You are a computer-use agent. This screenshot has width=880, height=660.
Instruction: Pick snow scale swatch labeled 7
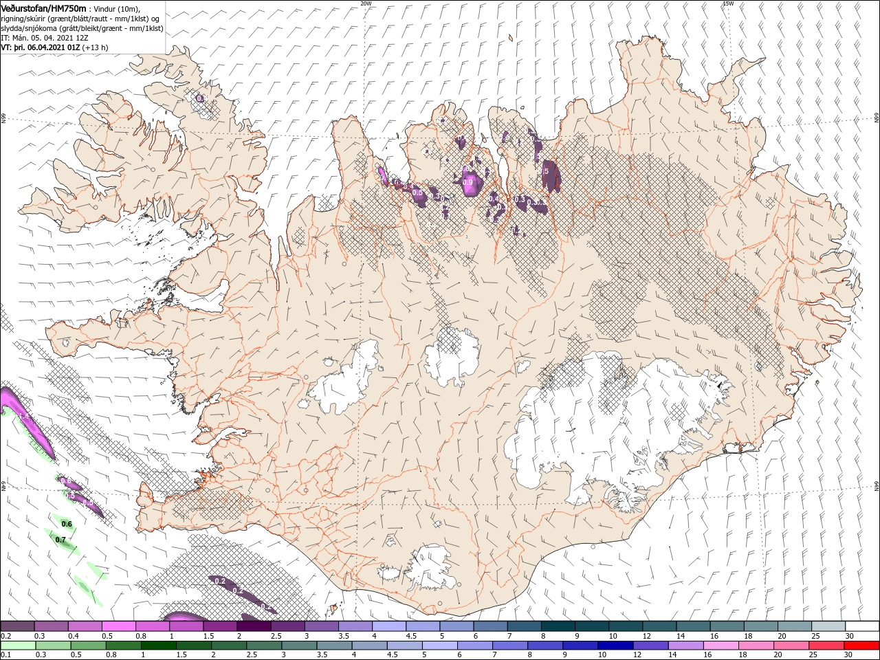pos(524,626)
